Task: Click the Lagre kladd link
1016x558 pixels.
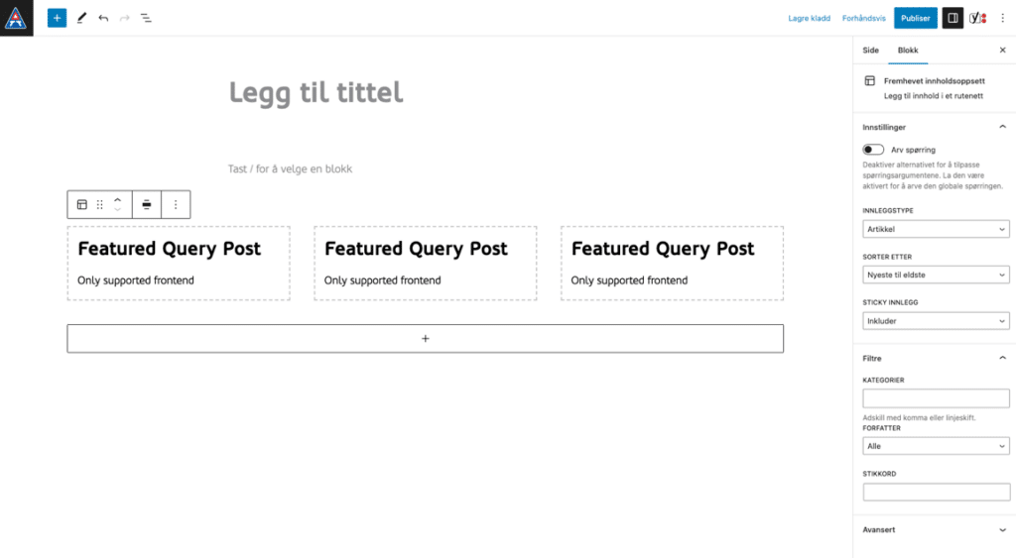Action: coord(809,18)
